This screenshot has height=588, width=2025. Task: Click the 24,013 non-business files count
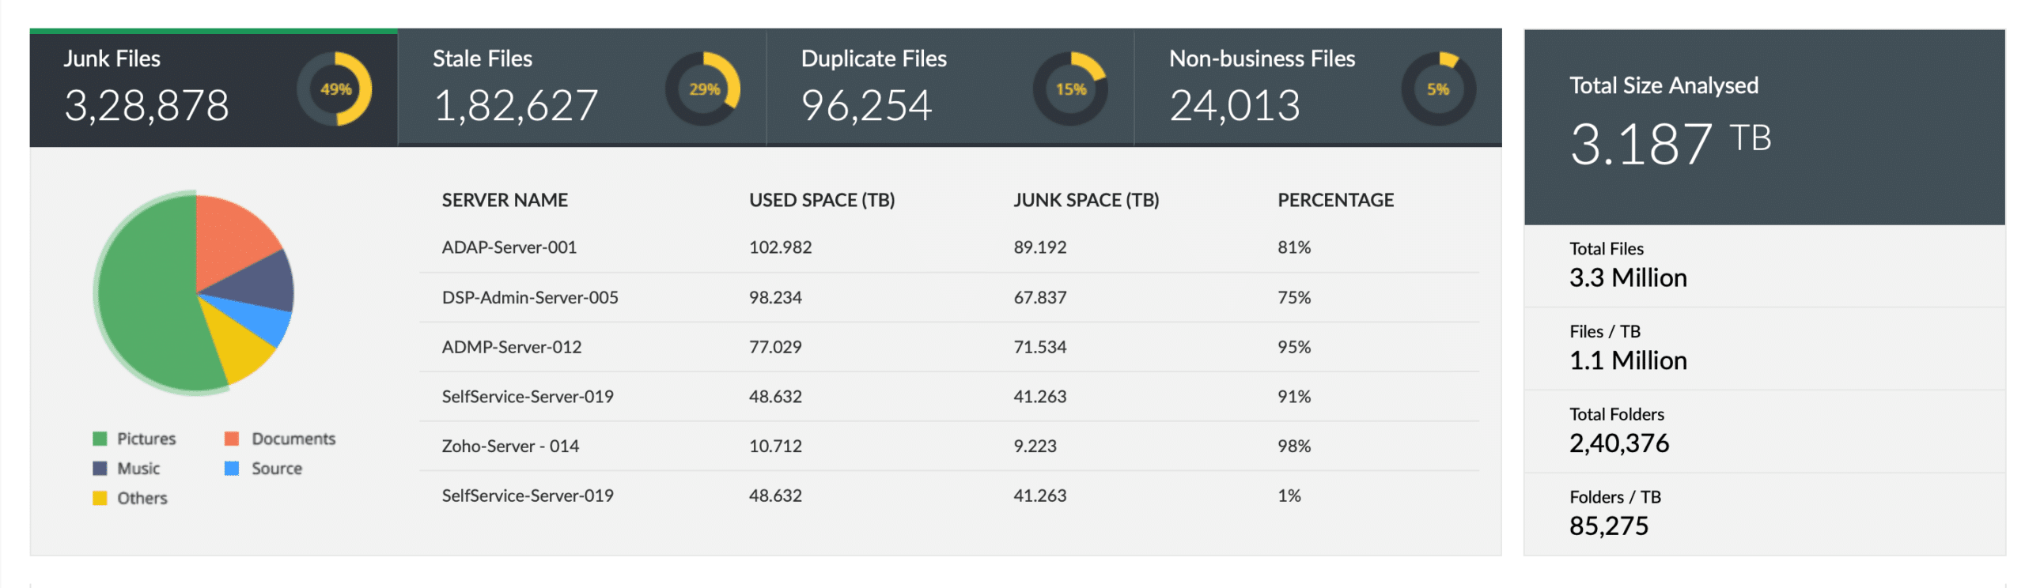(x=1234, y=106)
